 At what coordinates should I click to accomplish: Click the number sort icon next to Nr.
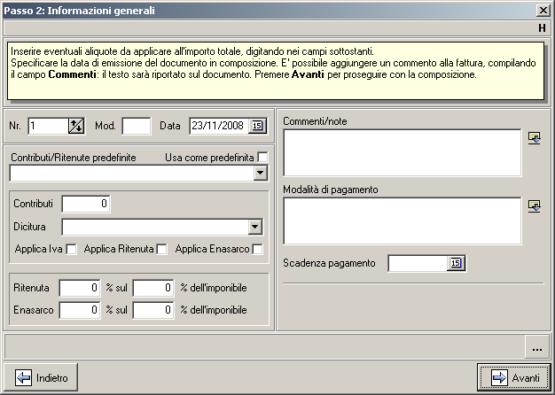(76, 126)
